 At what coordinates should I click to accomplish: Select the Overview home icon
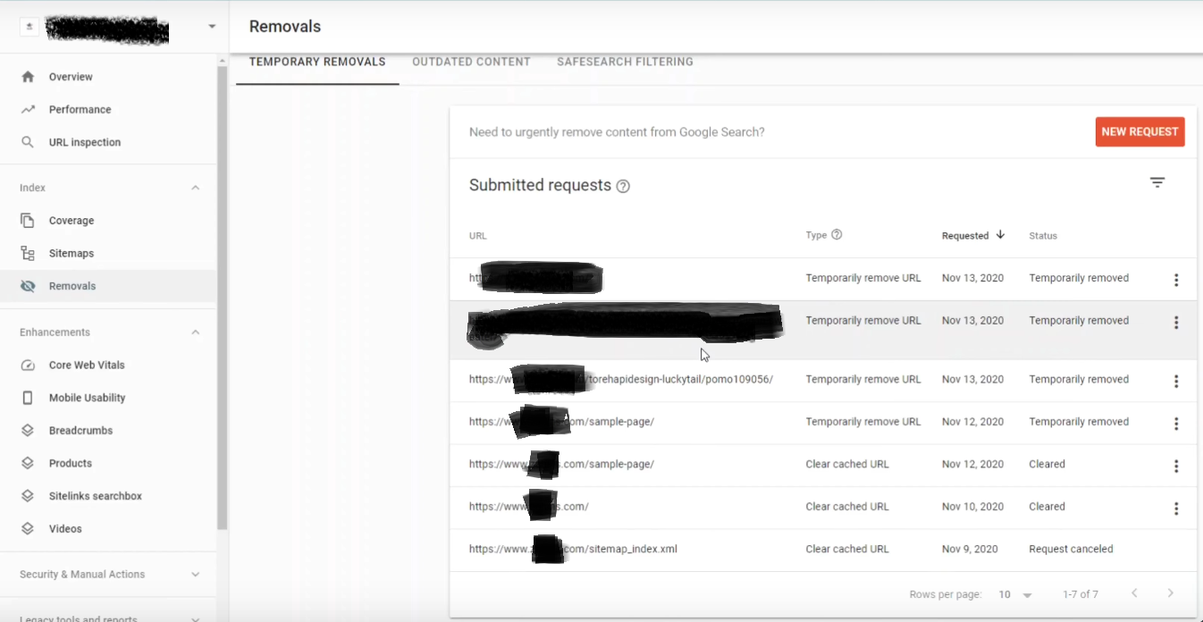(29, 77)
